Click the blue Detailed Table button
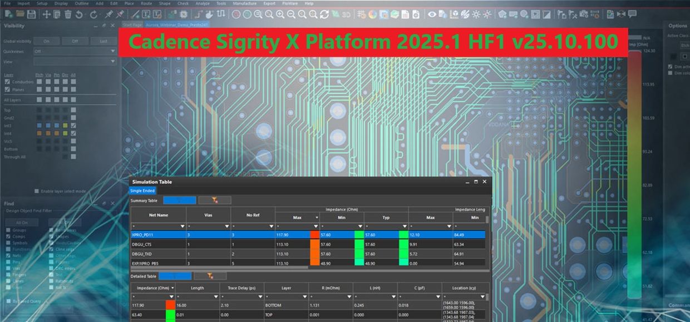The height and width of the screenshot is (322, 690). click(175, 275)
